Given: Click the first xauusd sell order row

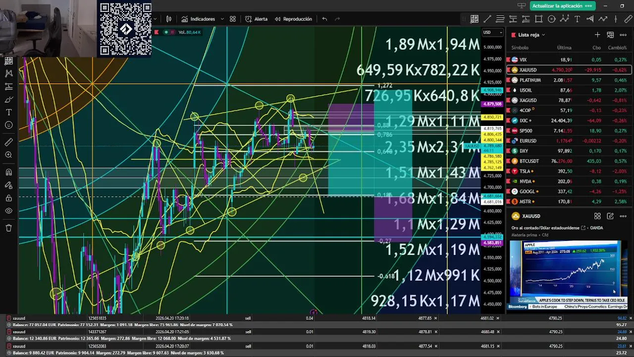Looking at the screenshot, I should click(x=317, y=318).
